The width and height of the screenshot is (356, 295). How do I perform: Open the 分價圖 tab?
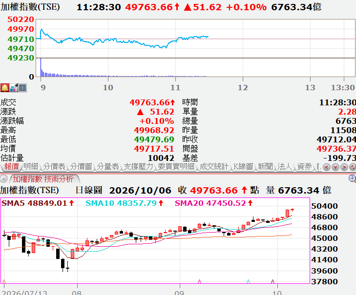pos(81,167)
